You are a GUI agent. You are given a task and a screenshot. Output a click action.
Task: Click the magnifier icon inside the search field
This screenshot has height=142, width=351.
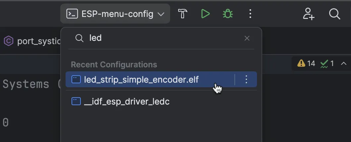79,38
